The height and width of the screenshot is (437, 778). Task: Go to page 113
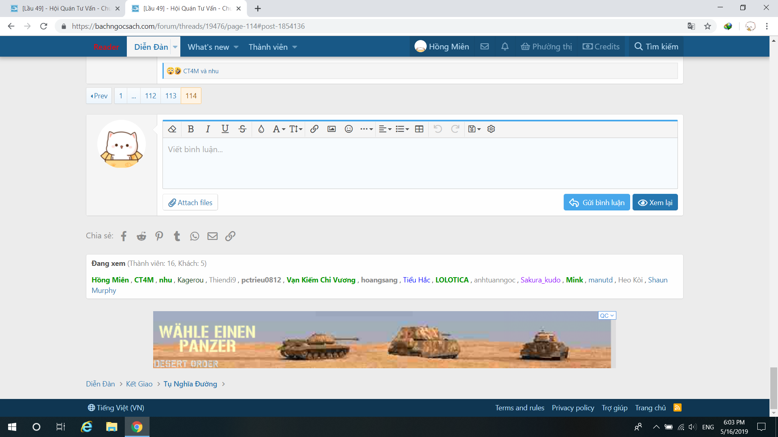pos(171,96)
